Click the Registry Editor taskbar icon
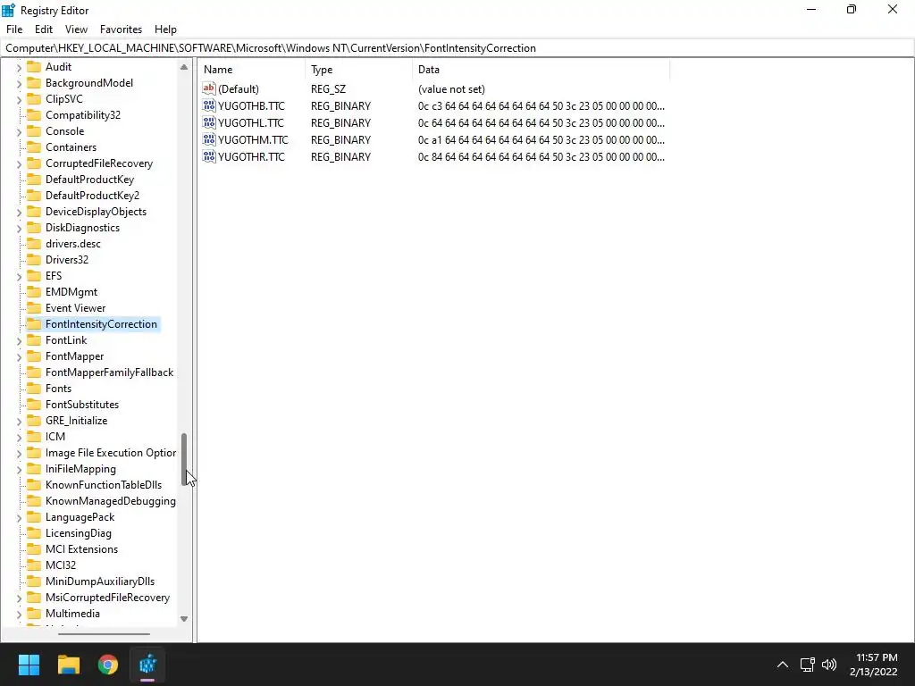 click(x=147, y=665)
